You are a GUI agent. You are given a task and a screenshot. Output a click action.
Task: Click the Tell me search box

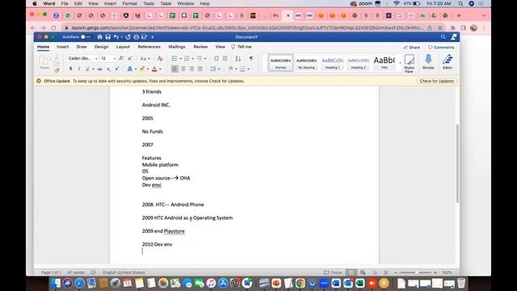(x=242, y=47)
